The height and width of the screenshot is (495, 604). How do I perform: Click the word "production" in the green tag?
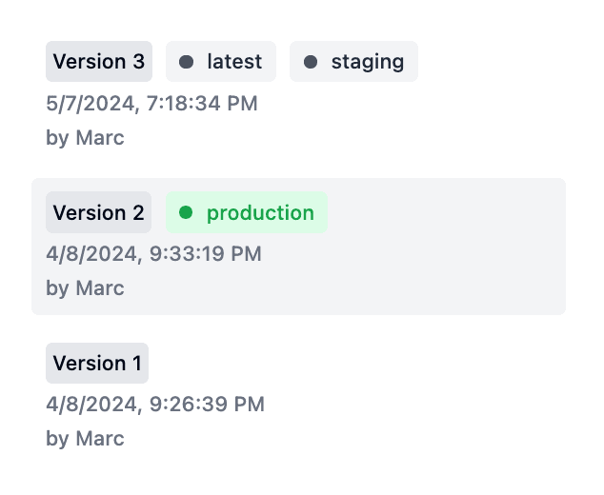pos(260,212)
